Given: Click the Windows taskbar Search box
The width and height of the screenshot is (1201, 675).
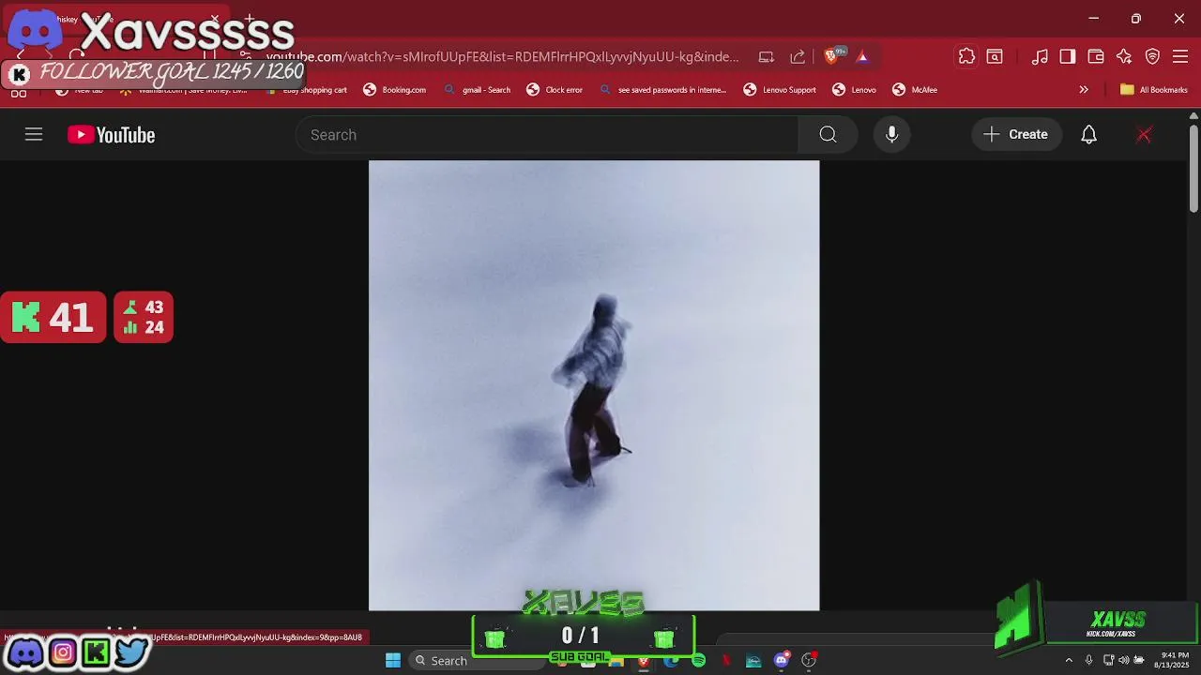Looking at the screenshot, I should pyautogui.click(x=476, y=661).
